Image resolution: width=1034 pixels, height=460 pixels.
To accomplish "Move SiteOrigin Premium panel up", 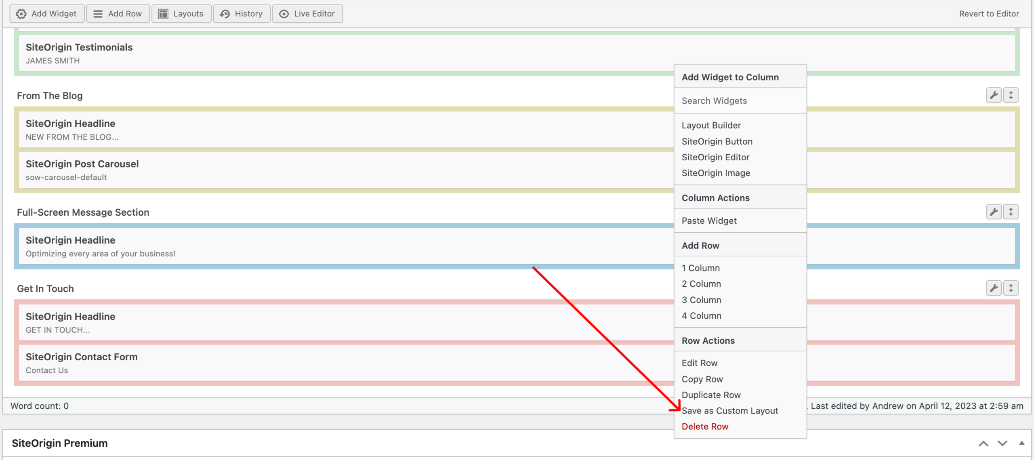I will 983,443.
